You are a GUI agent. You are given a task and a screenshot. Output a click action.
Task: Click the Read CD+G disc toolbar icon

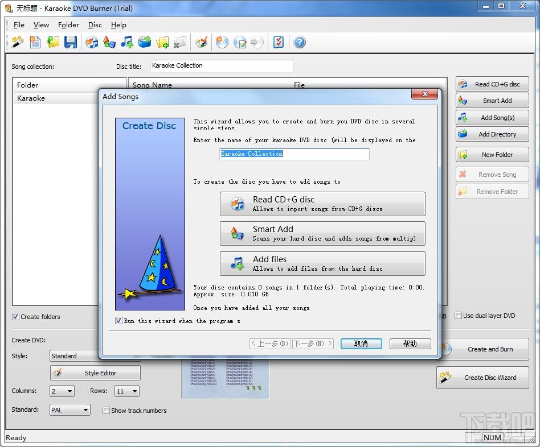pos(92,42)
